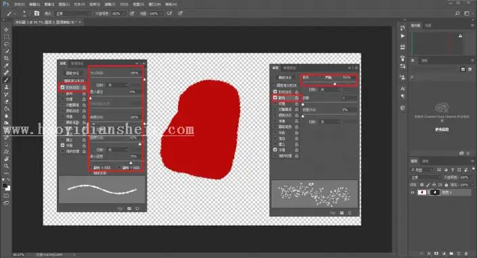Delete layer using the trash icon
Image resolution: width=477 pixels, height=258 pixels.
(x=466, y=253)
